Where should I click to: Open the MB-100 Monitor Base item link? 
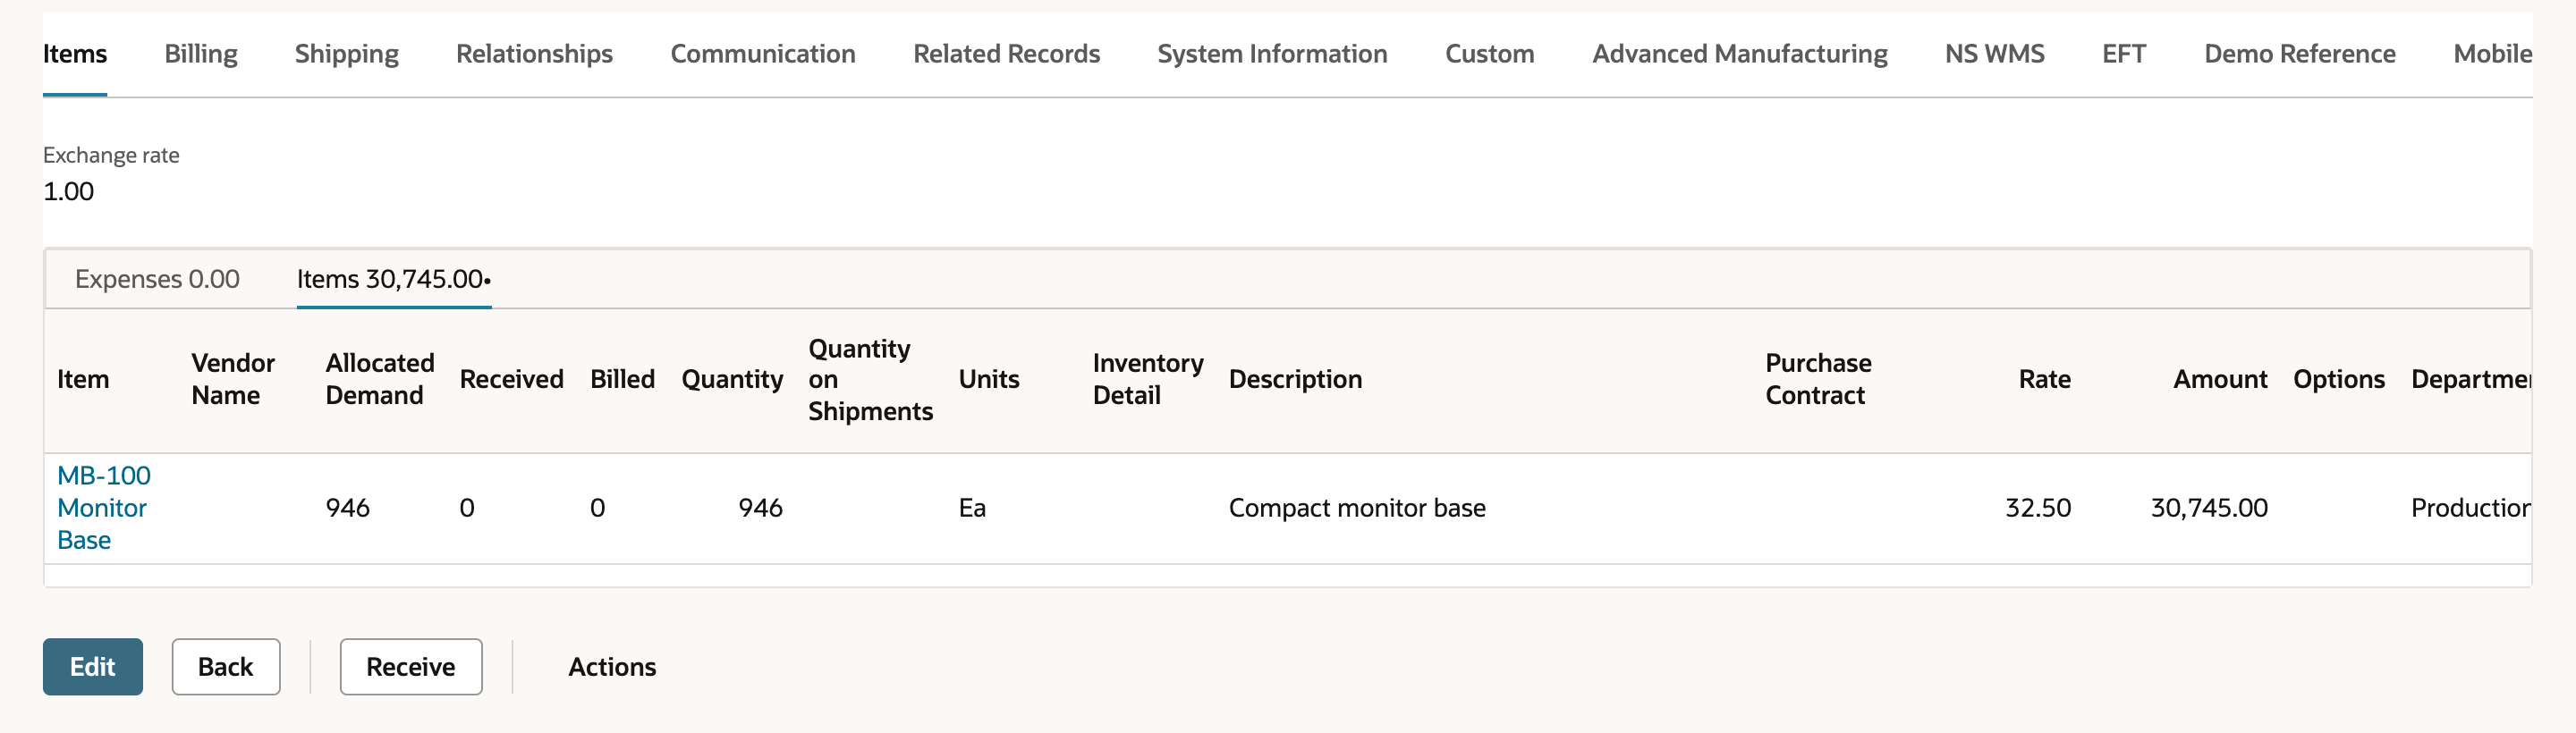[x=104, y=508]
